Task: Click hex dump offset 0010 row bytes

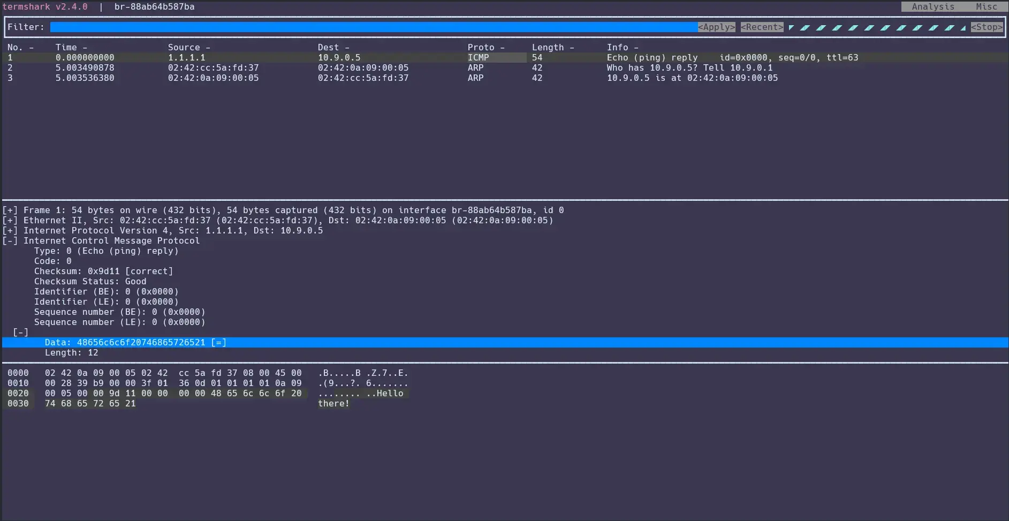Action: tap(173, 383)
